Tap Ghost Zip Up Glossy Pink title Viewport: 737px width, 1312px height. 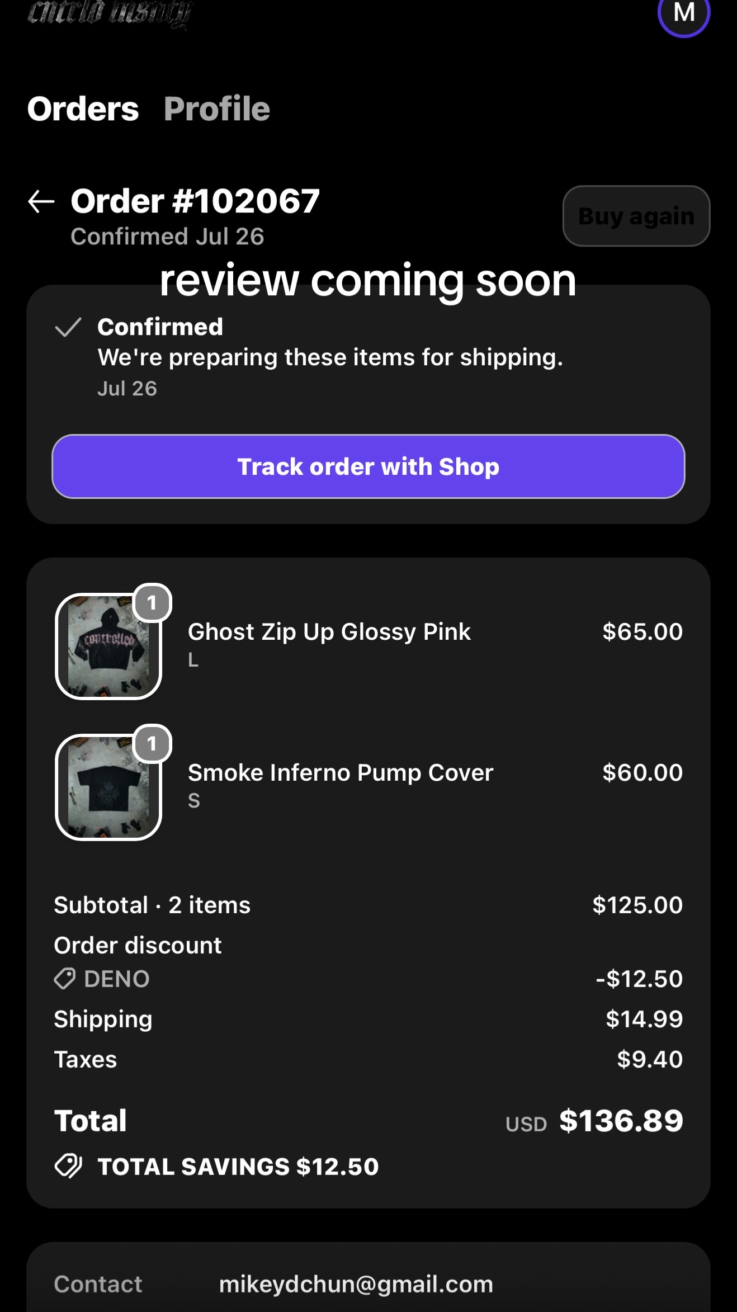pyautogui.click(x=329, y=631)
